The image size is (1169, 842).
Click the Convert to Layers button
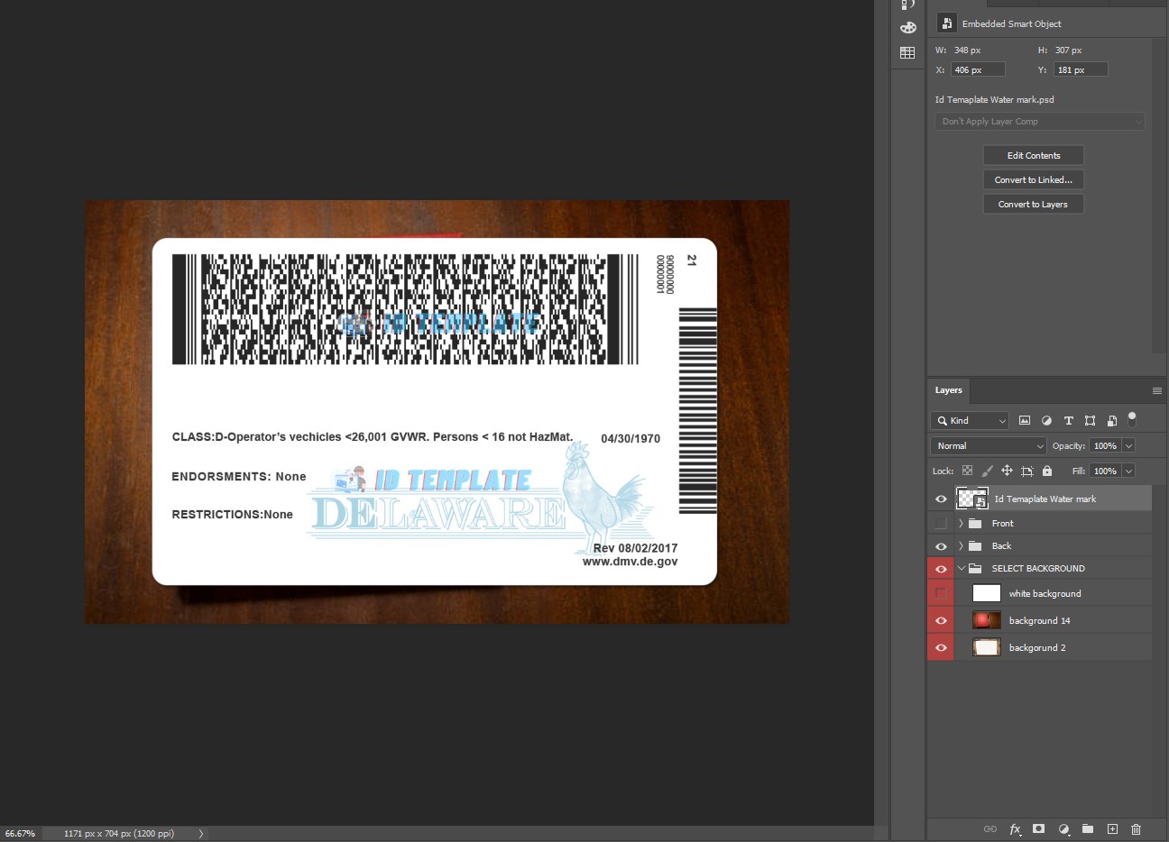1034,204
